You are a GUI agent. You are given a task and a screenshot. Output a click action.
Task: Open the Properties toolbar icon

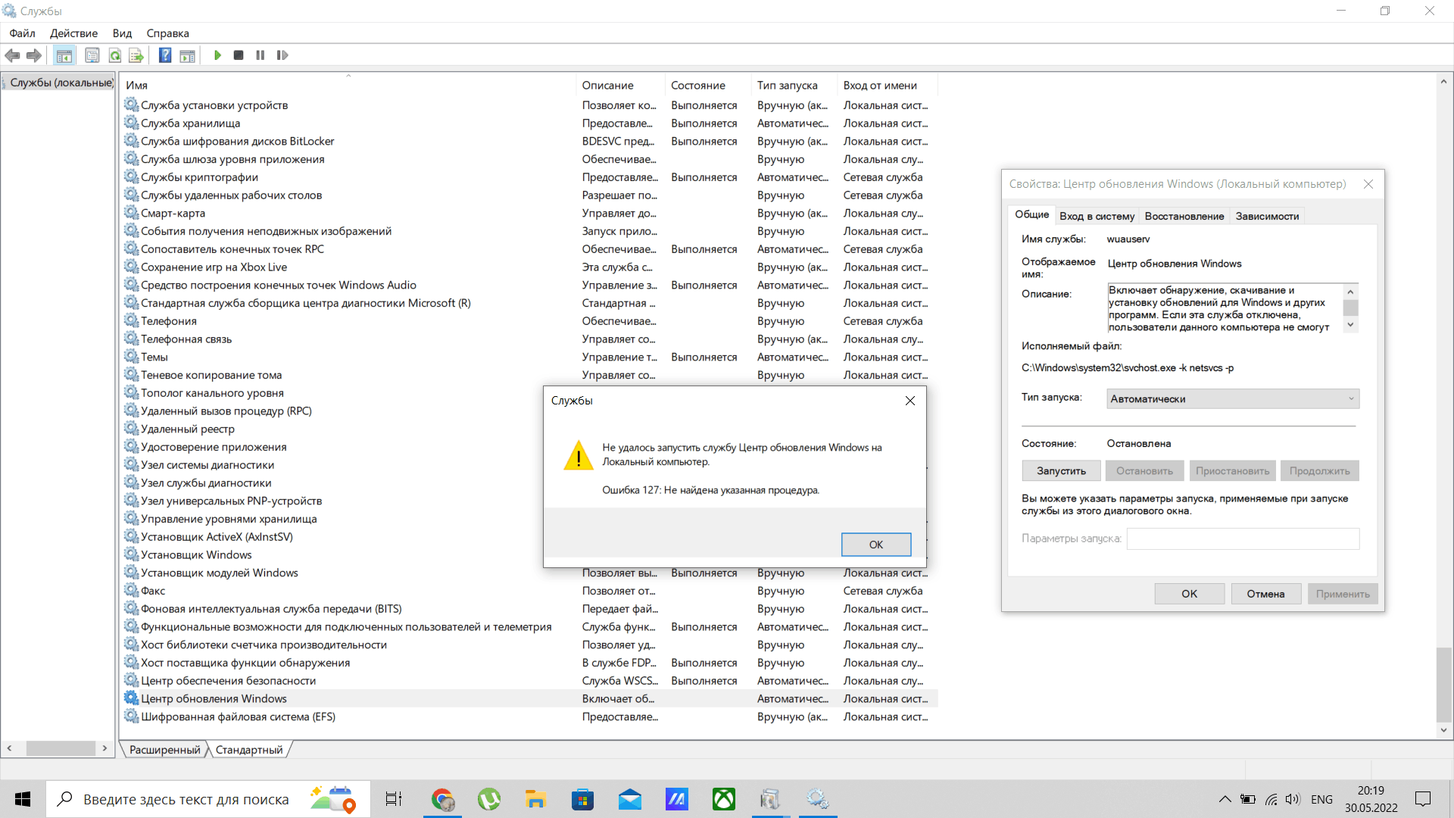[x=92, y=55]
